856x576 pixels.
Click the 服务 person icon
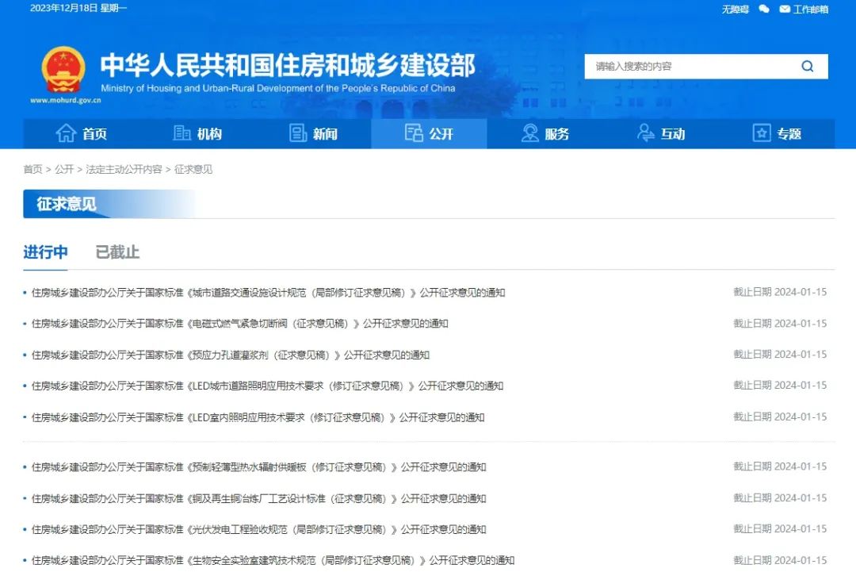point(529,133)
